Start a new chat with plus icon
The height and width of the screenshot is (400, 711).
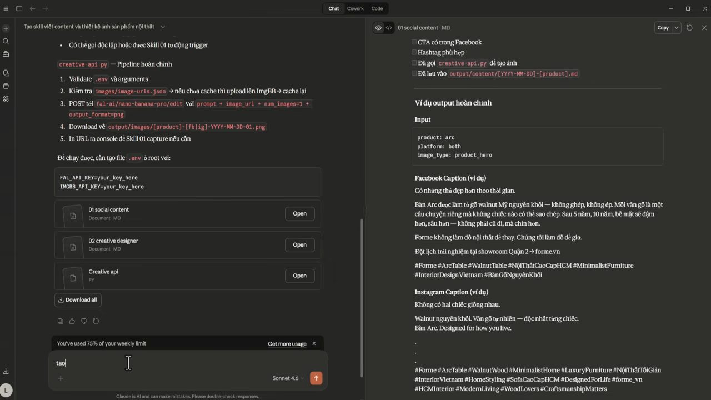coord(6,28)
